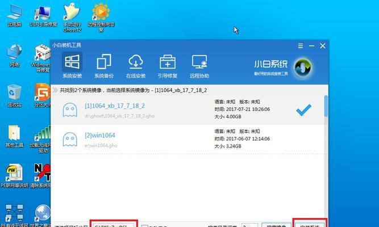Open the 分区大师 partition tool shortcut
This screenshot has height=227, width=379.
pyautogui.click(x=42, y=95)
